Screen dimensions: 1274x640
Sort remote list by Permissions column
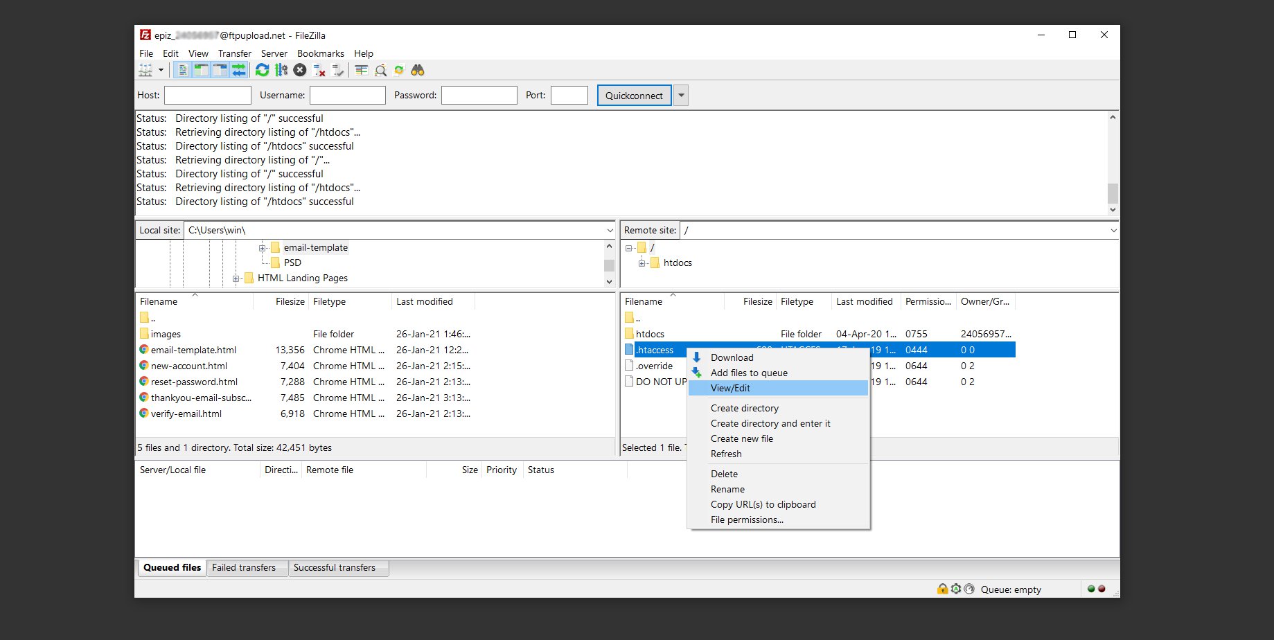pos(928,301)
